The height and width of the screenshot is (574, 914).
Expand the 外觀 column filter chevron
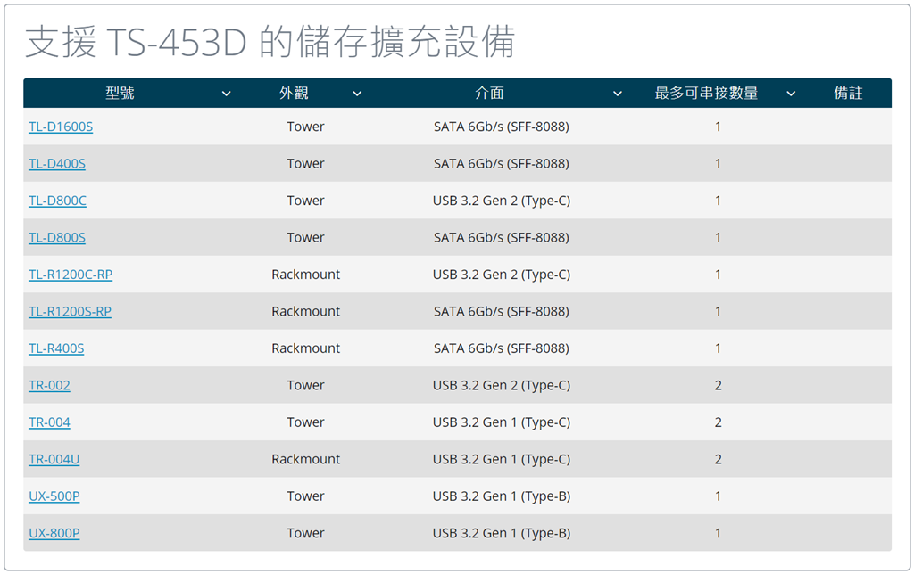[x=357, y=94]
